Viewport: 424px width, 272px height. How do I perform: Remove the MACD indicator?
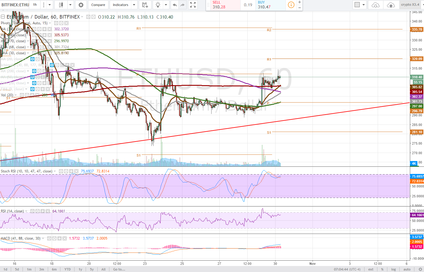click(x=64, y=238)
